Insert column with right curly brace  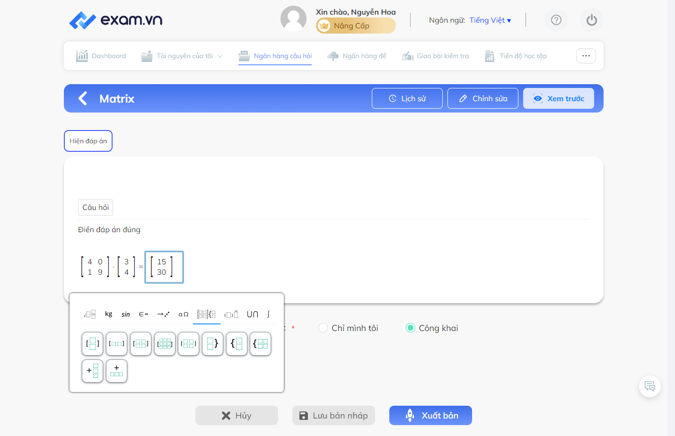(212, 344)
